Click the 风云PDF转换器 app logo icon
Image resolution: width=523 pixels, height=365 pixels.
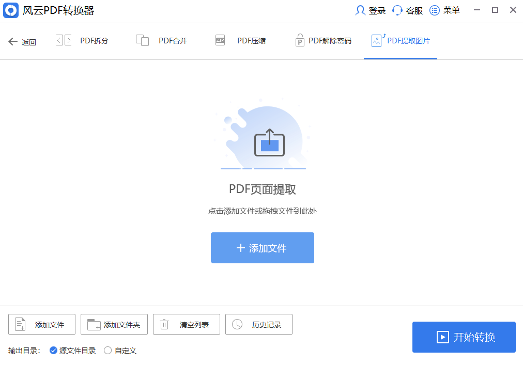click(x=11, y=10)
